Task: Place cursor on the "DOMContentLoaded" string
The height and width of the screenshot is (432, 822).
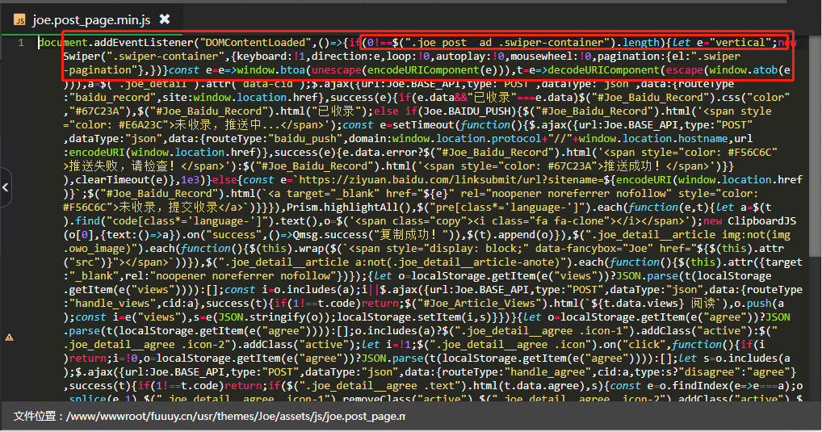Action: coord(256,42)
